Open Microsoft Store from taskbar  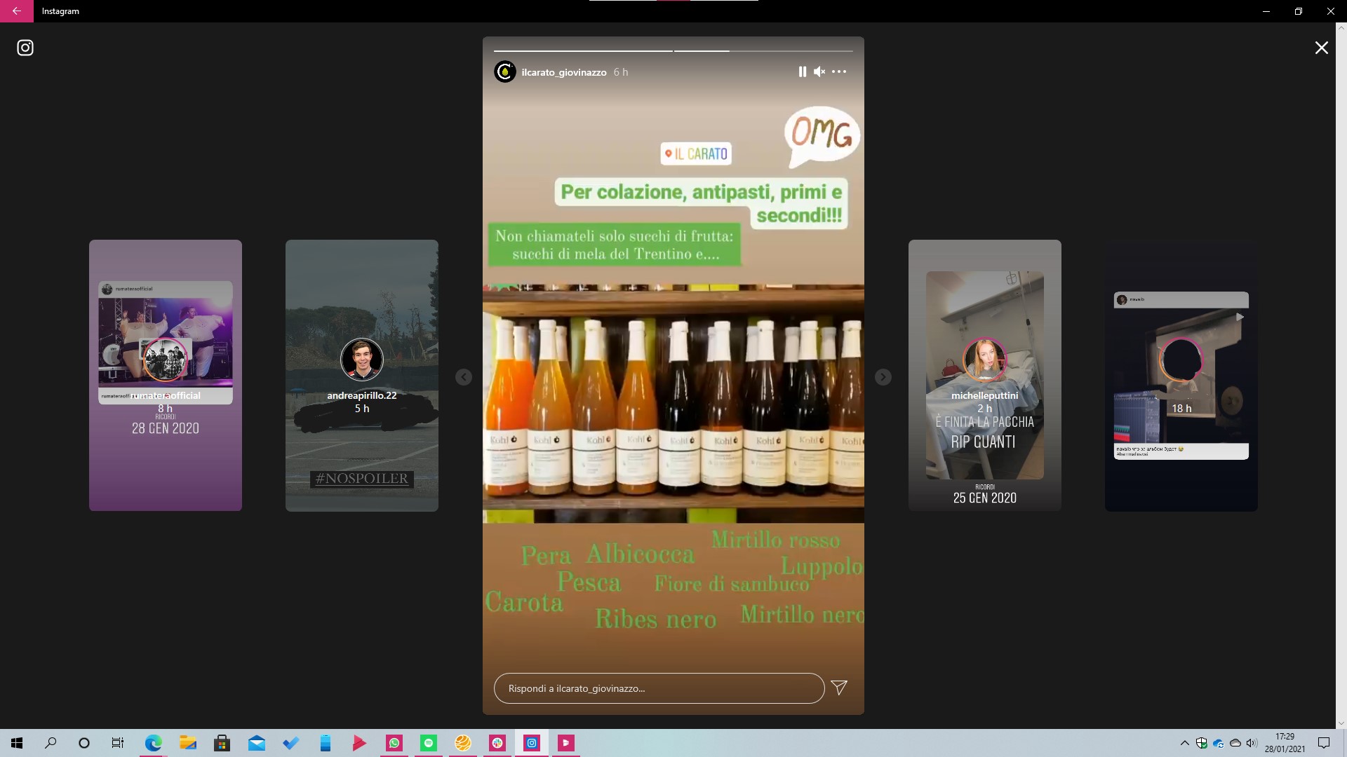point(222,743)
